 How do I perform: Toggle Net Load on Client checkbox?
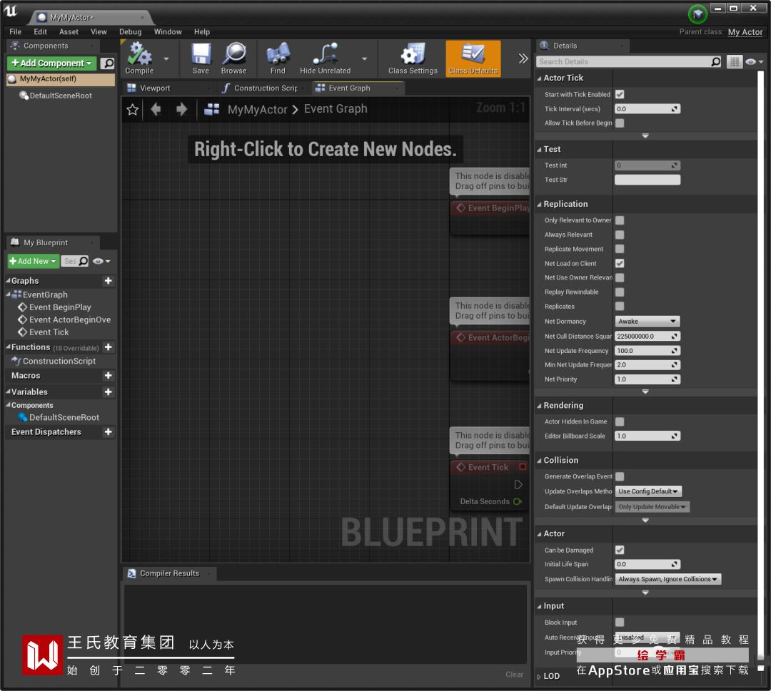[620, 263]
